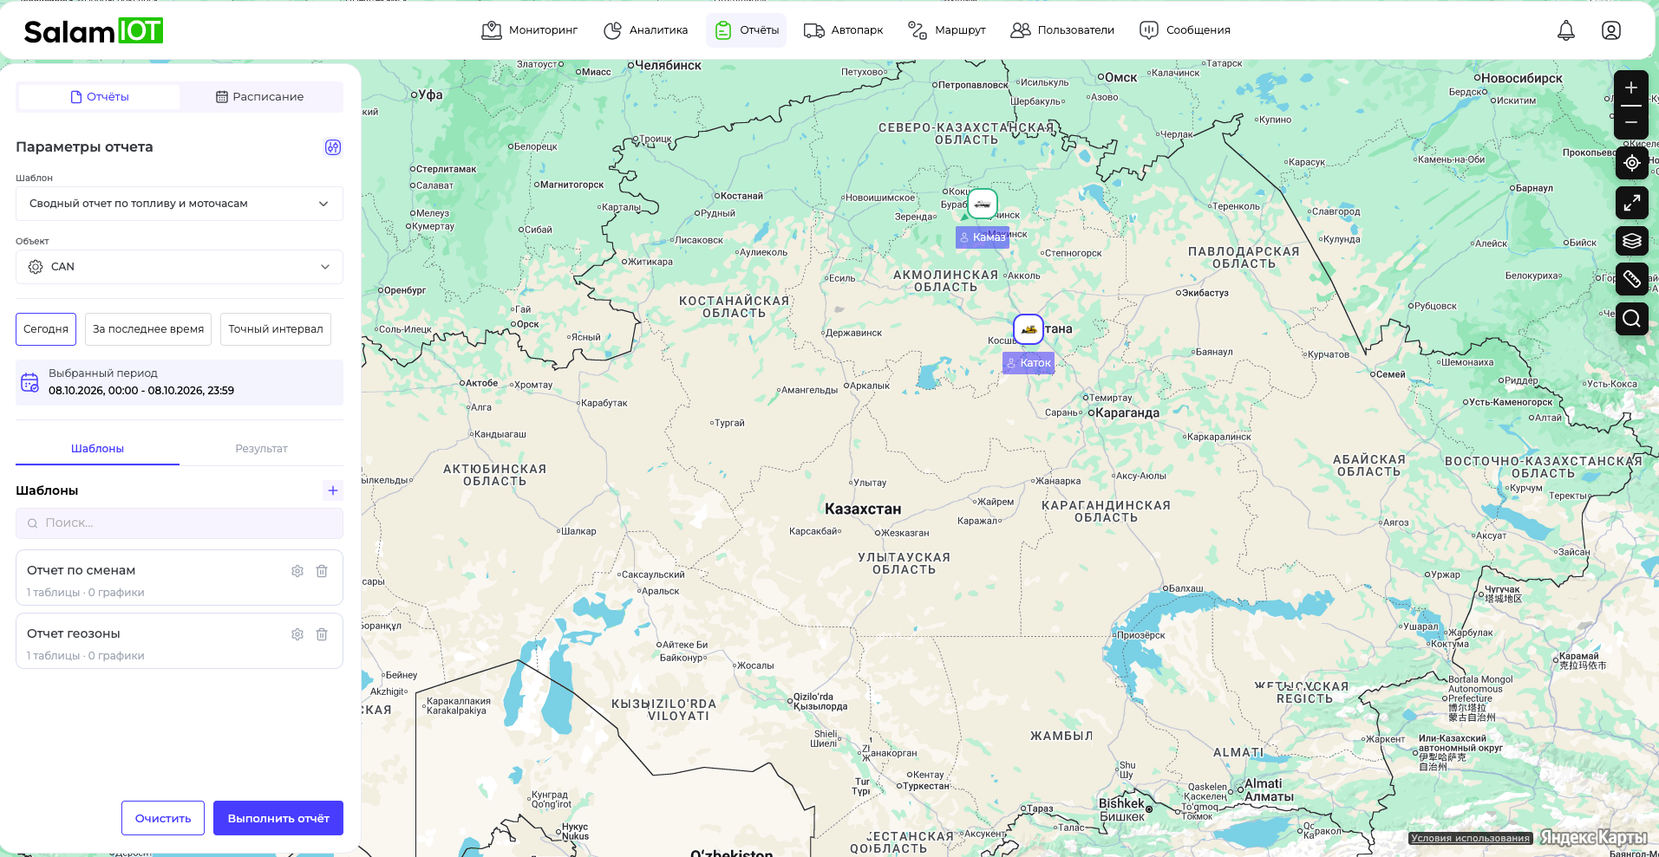
Task: Open Сообщения section
Action: (x=1185, y=30)
